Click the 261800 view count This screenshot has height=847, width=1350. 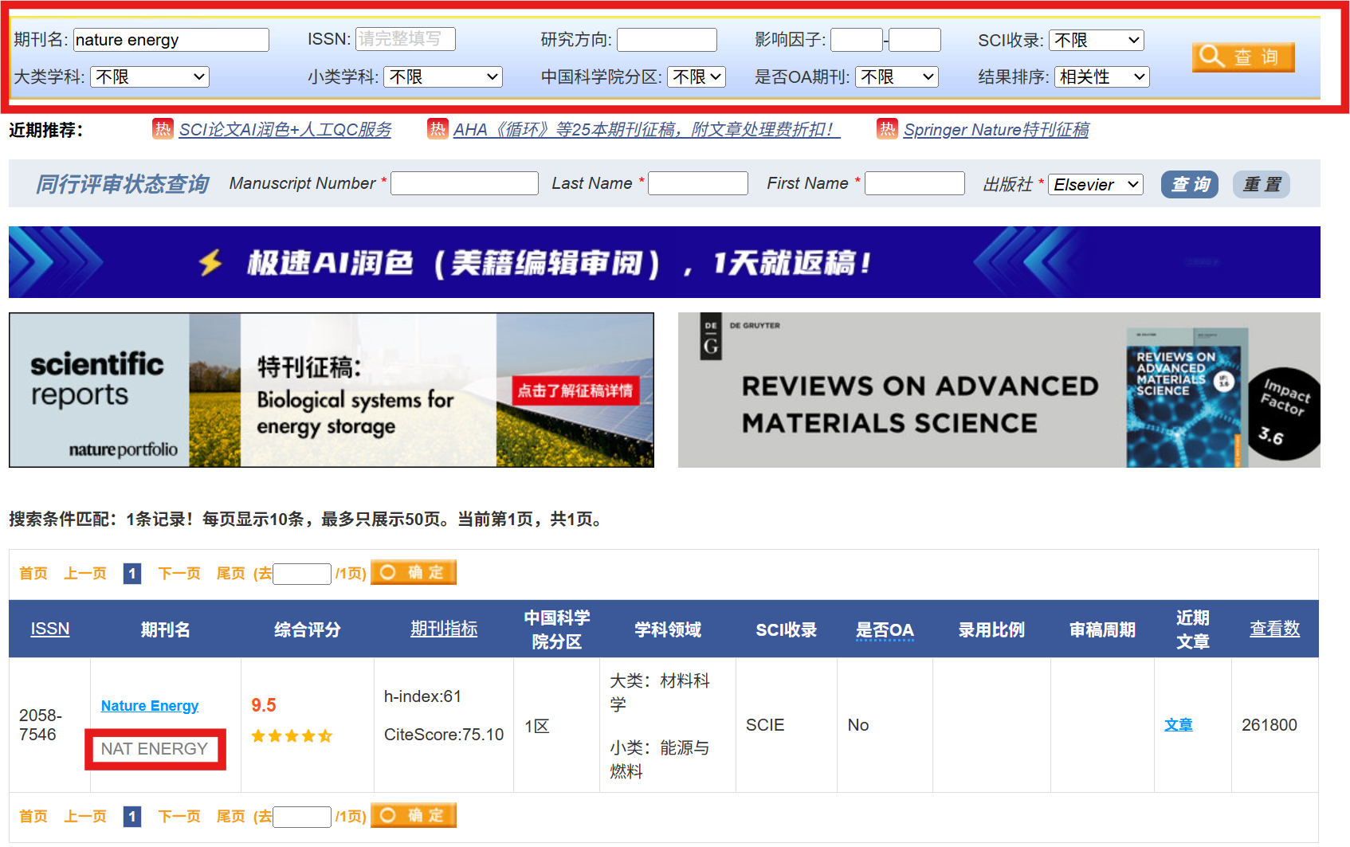[x=1270, y=725]
